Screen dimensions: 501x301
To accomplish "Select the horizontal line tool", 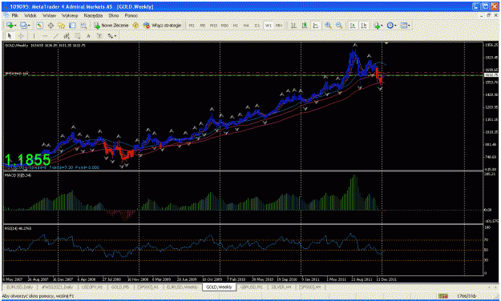I will (45, 36).
